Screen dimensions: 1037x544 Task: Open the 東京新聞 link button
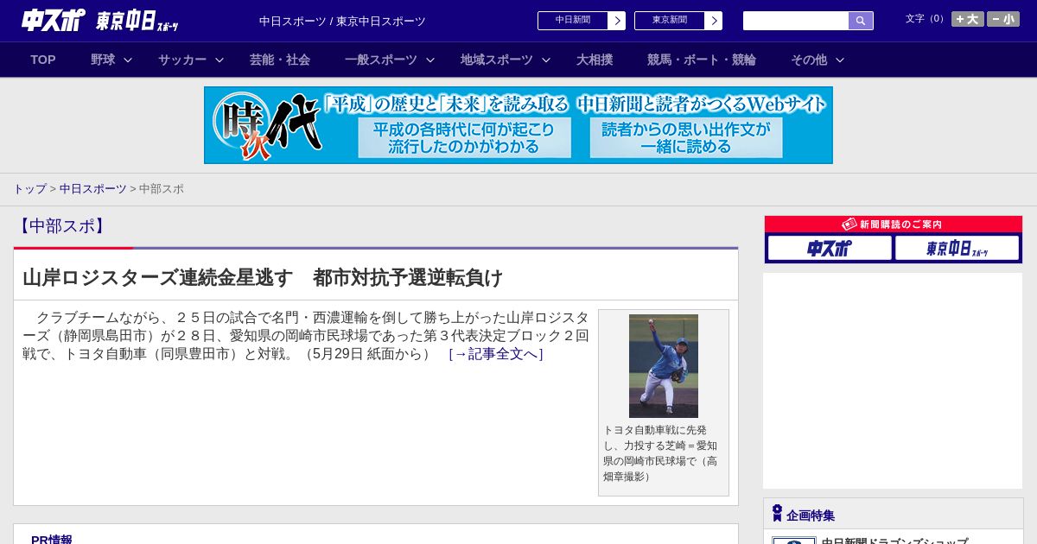pyautogui.click(x=670, y=21)
